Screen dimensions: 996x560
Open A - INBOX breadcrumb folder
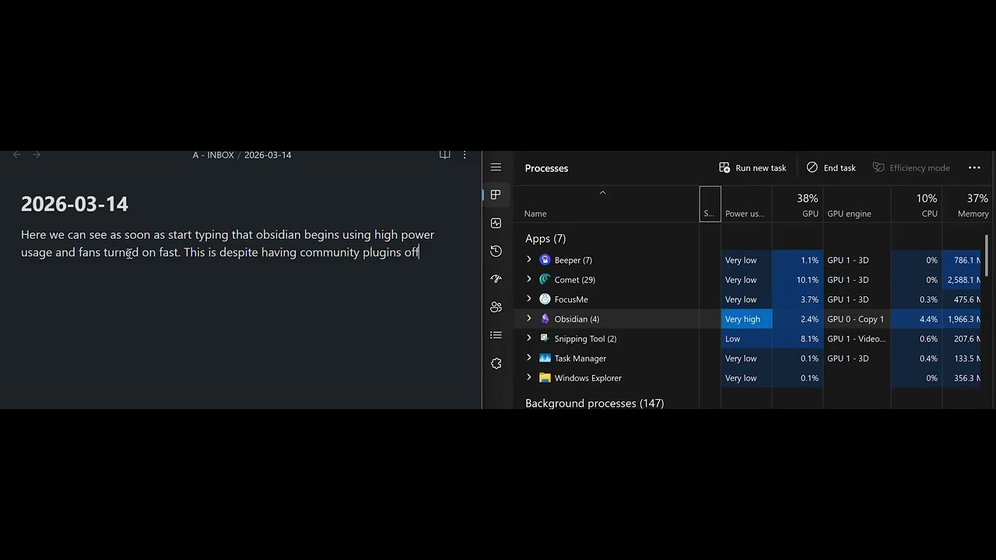click(213, 155)
